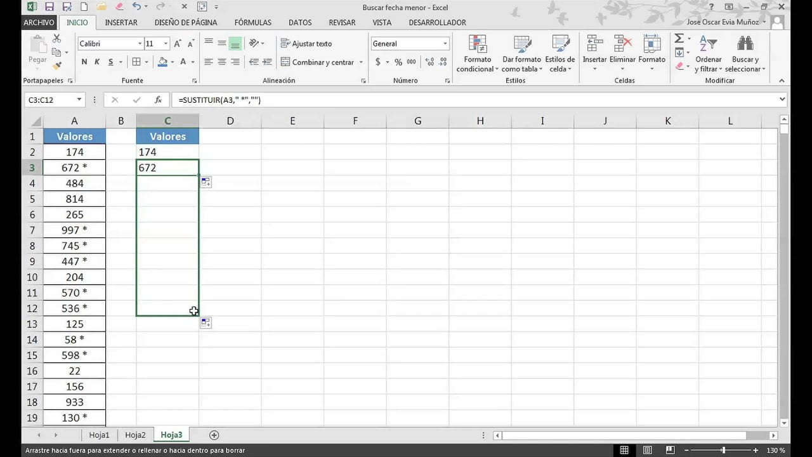
Task: Adjust the zoom slider in the status bar
Action: click(724, 450)
